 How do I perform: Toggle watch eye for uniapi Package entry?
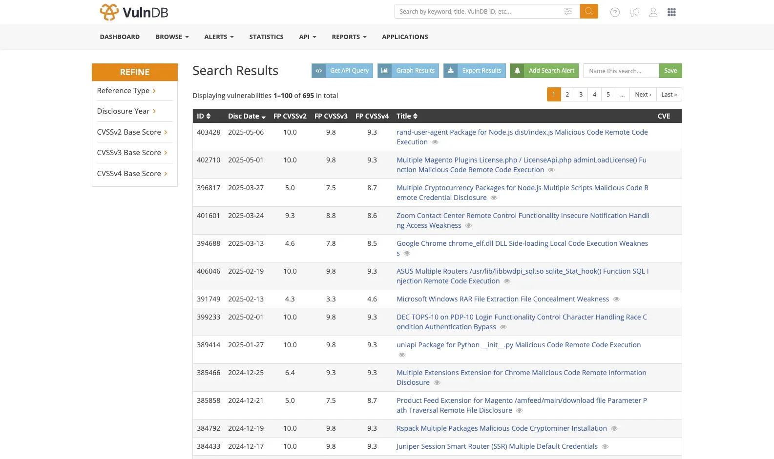402,355
